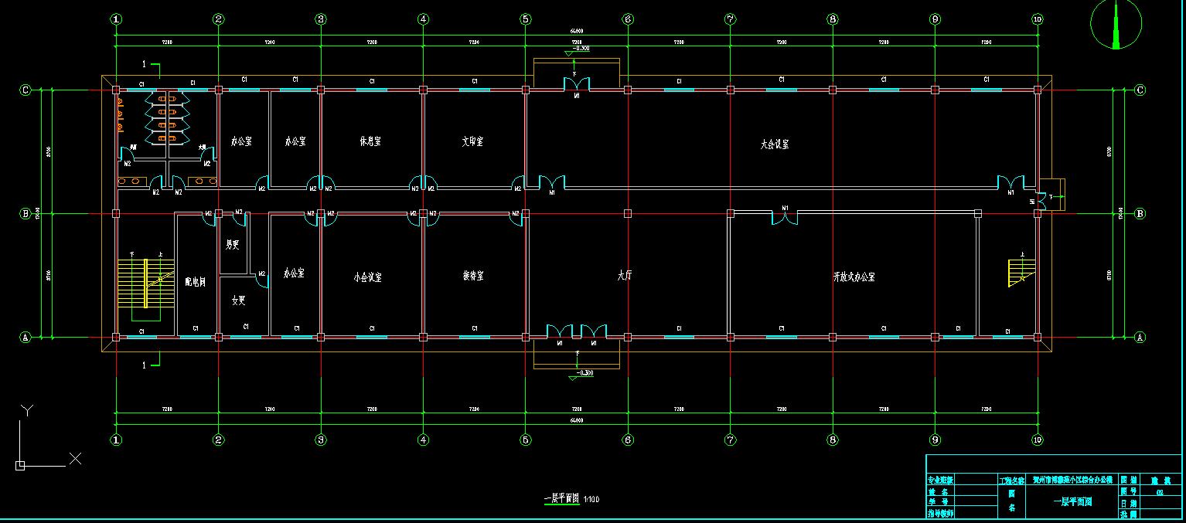1186x523 pixels.
Task: Click the 配电间 room label
Action: click(196, 282)
